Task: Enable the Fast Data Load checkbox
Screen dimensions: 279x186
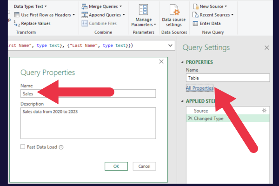Action: (23, 146)
